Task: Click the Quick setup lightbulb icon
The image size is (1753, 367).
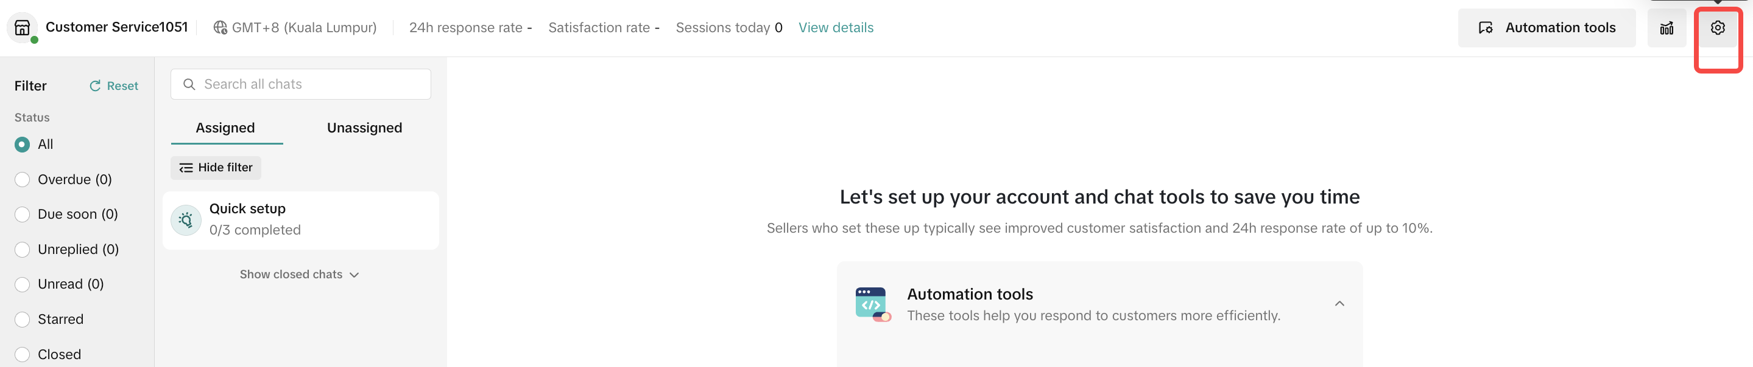Action: 186,220
